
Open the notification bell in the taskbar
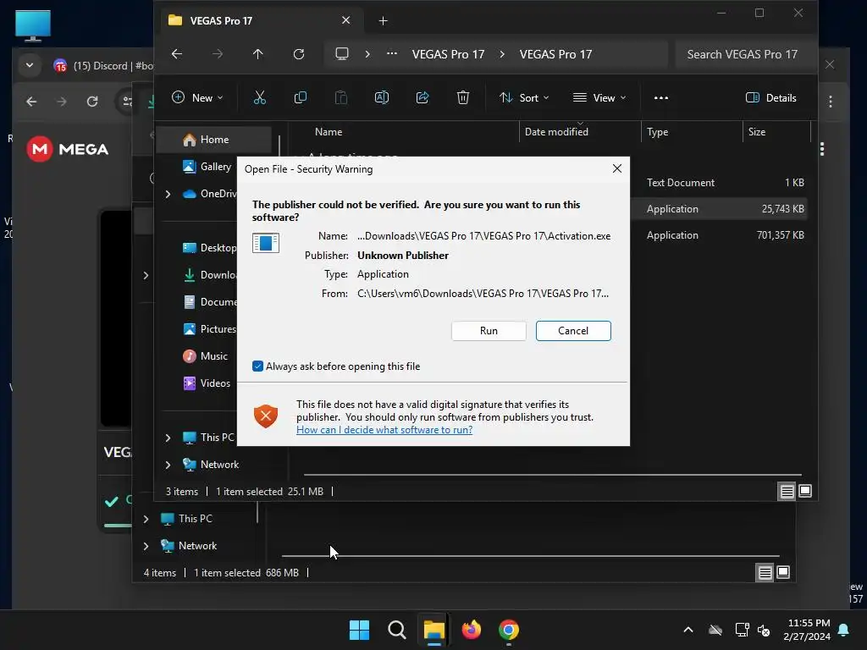[844, 630]
